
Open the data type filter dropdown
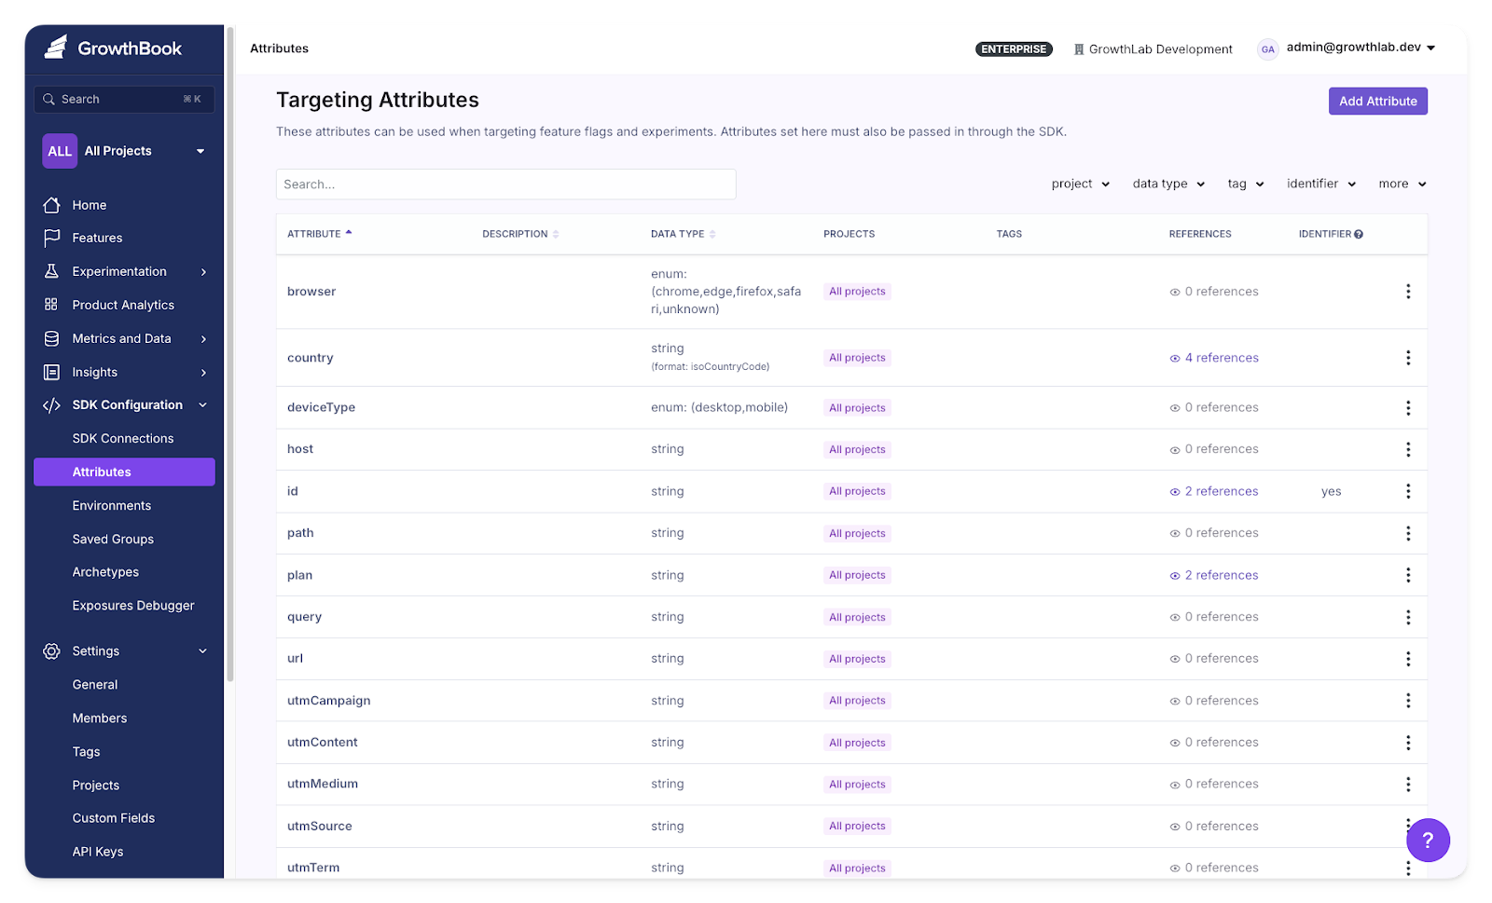1167,185
